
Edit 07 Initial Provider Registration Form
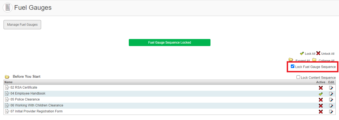click(331, 112)
